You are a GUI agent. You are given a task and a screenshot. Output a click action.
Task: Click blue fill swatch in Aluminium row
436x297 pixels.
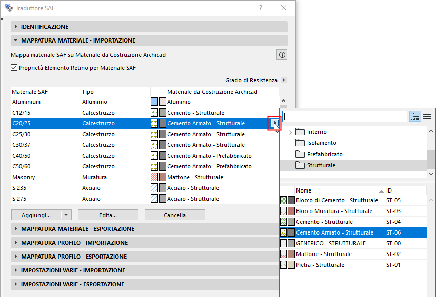pos(154,102)
